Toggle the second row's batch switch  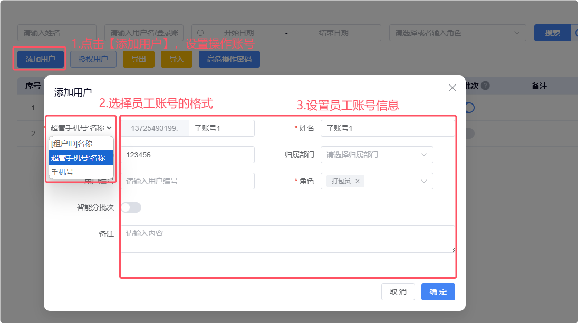point(469,134)
